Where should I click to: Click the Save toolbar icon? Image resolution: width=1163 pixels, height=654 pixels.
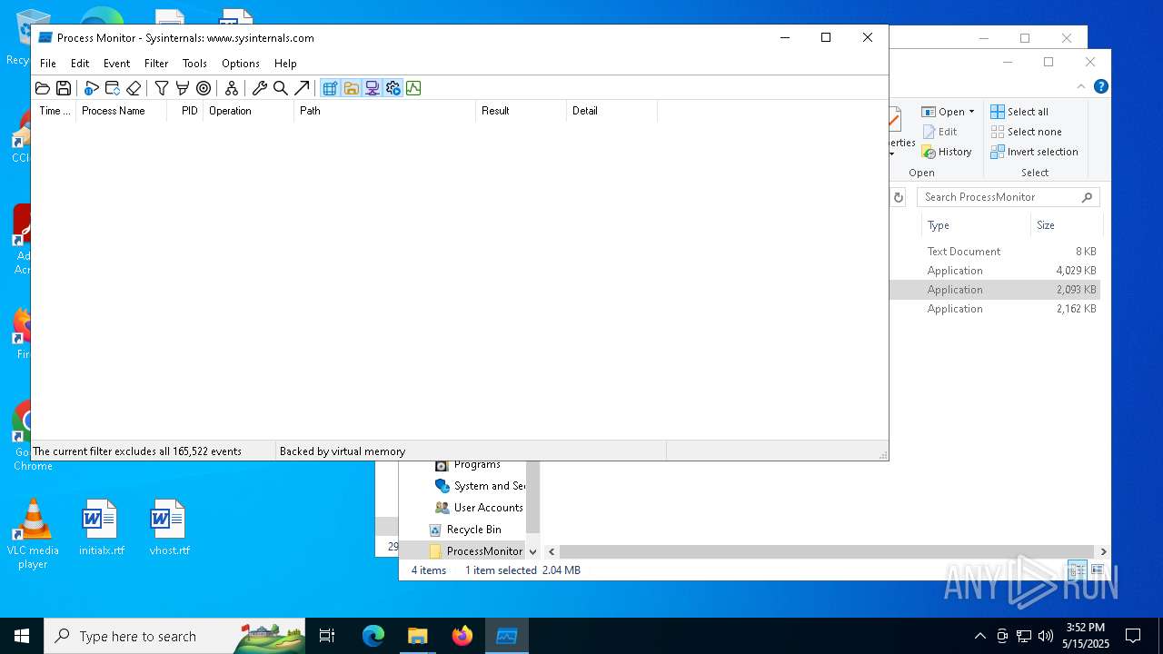click(x=64, y=88)
